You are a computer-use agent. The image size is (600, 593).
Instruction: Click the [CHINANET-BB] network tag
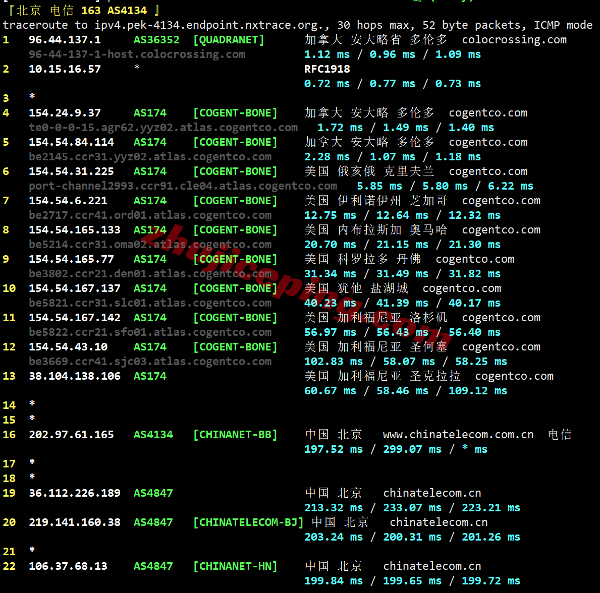(235, 435)
